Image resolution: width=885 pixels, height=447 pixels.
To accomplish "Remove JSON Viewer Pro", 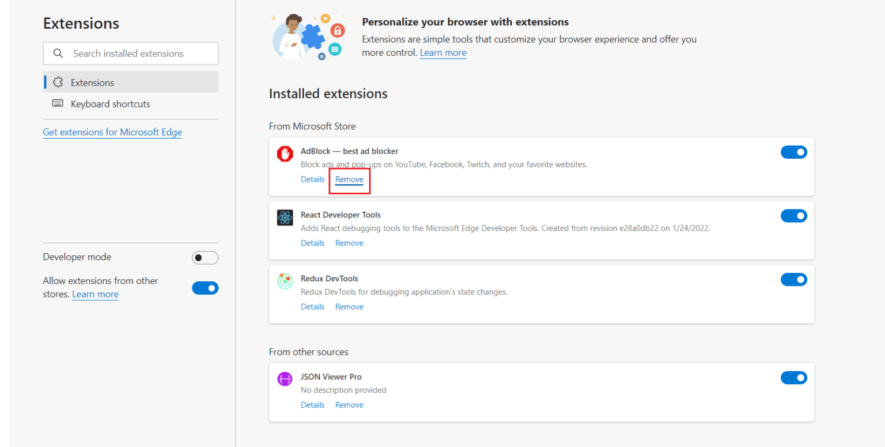I will tap(349, 405).
